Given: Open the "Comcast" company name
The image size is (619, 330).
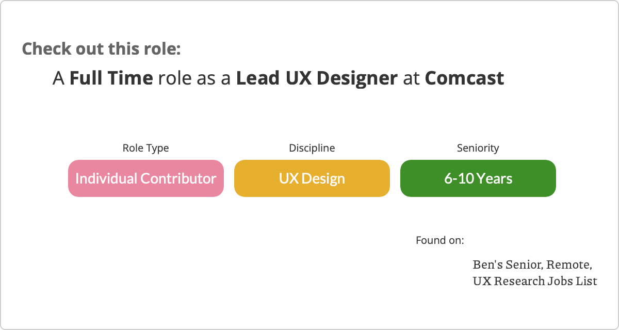Looking at the screenshot, I should [x=464, y=78].
